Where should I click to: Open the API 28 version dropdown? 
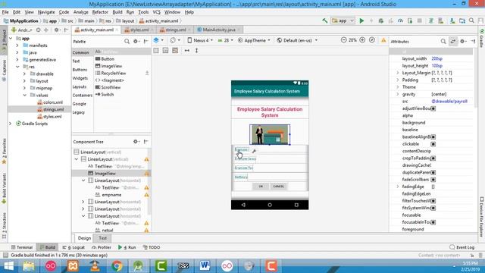coord(226,40)
